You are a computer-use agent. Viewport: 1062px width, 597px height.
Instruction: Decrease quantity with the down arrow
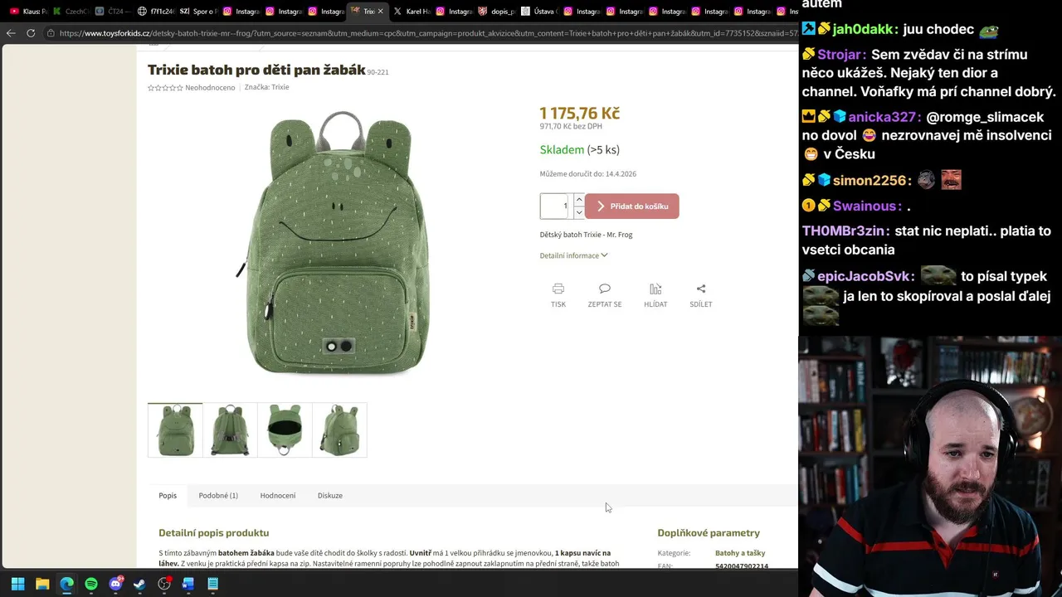(x=579, y=212)
